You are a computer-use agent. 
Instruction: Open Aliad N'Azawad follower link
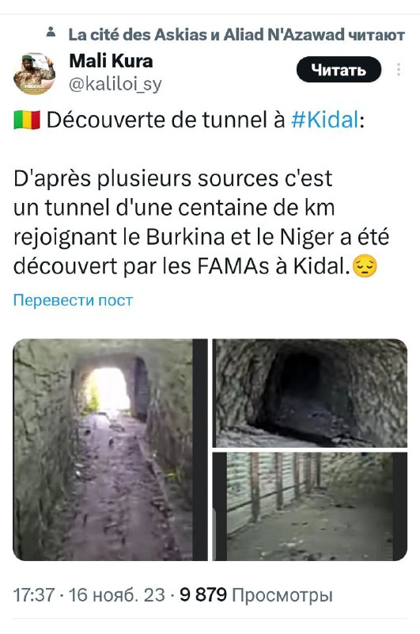284,35
